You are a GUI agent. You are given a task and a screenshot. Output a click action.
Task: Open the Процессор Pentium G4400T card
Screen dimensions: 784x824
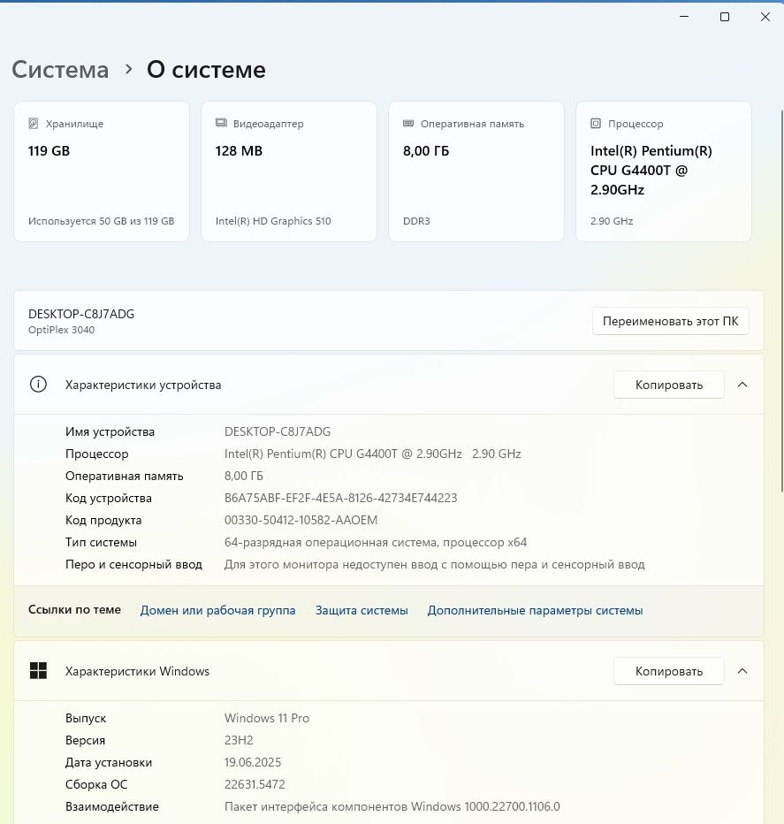tap(664, 172)
